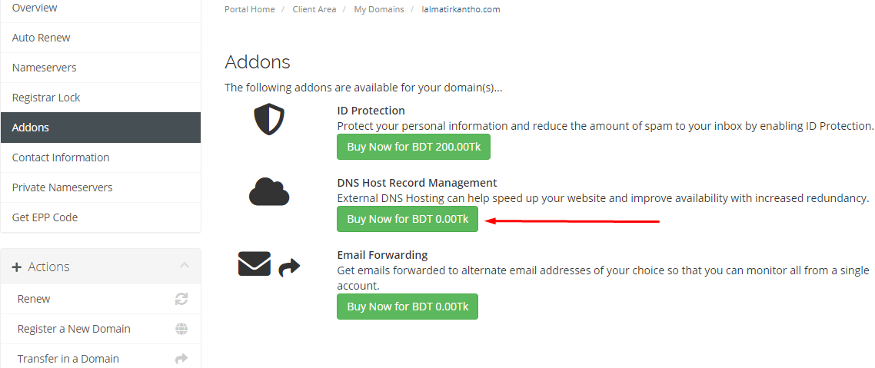Click the ID Protection shield icon
Screen dimensions: 875x368
tap(269, 120)
